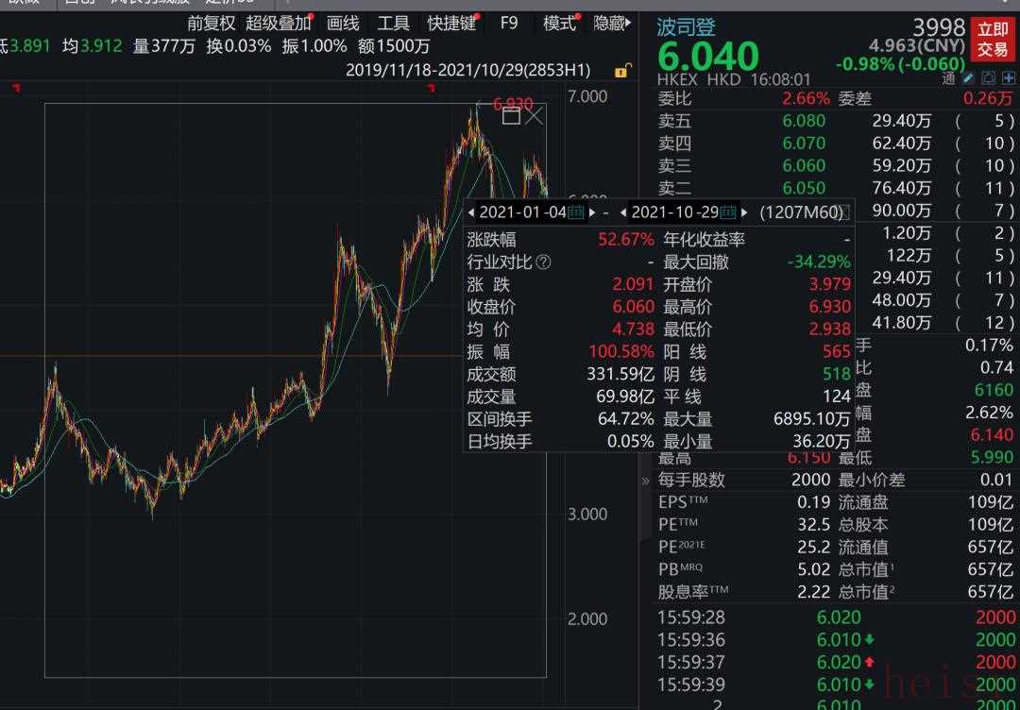The height and width of the screenshot is (710, 1020).
Task: Click the 最高价 value 6.930 in statistics
Action: coord(830,307)
